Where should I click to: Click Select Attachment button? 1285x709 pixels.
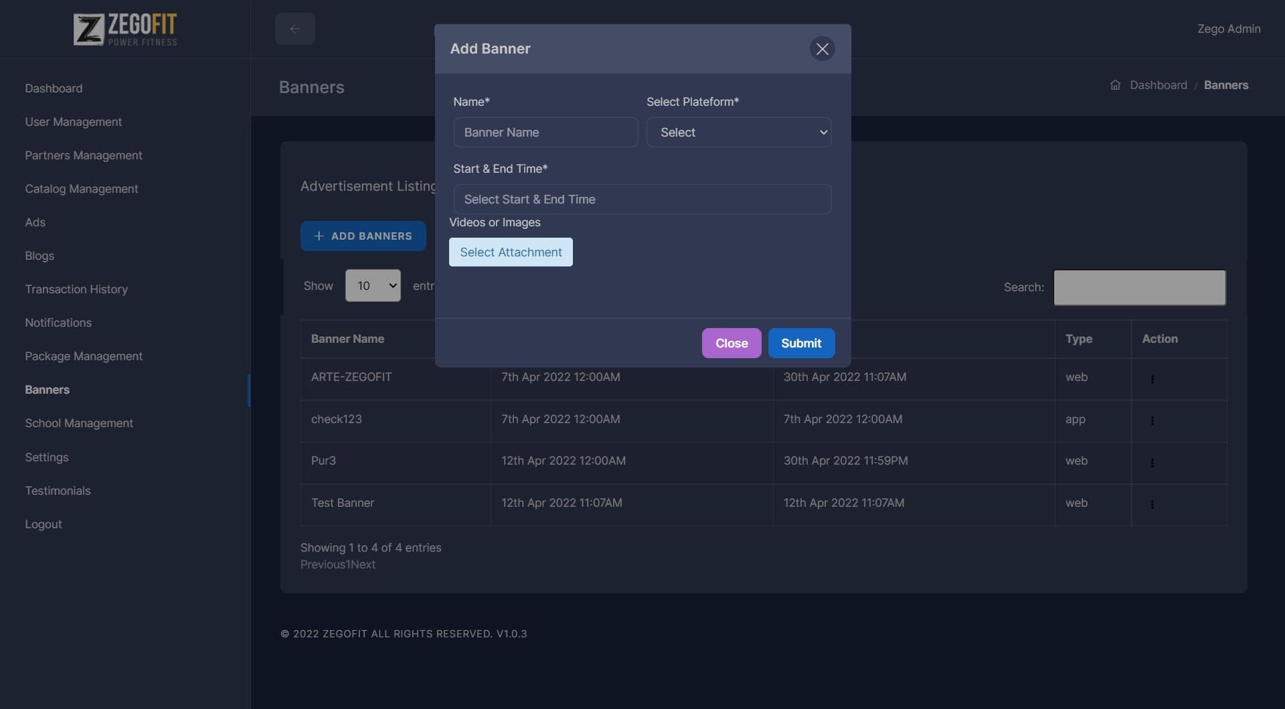coord(511,252)
